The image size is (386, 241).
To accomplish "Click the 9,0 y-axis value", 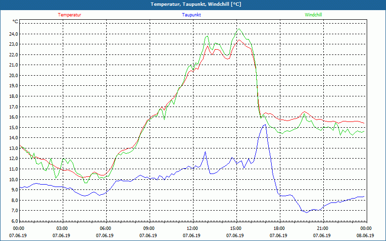I will [15, 190].
